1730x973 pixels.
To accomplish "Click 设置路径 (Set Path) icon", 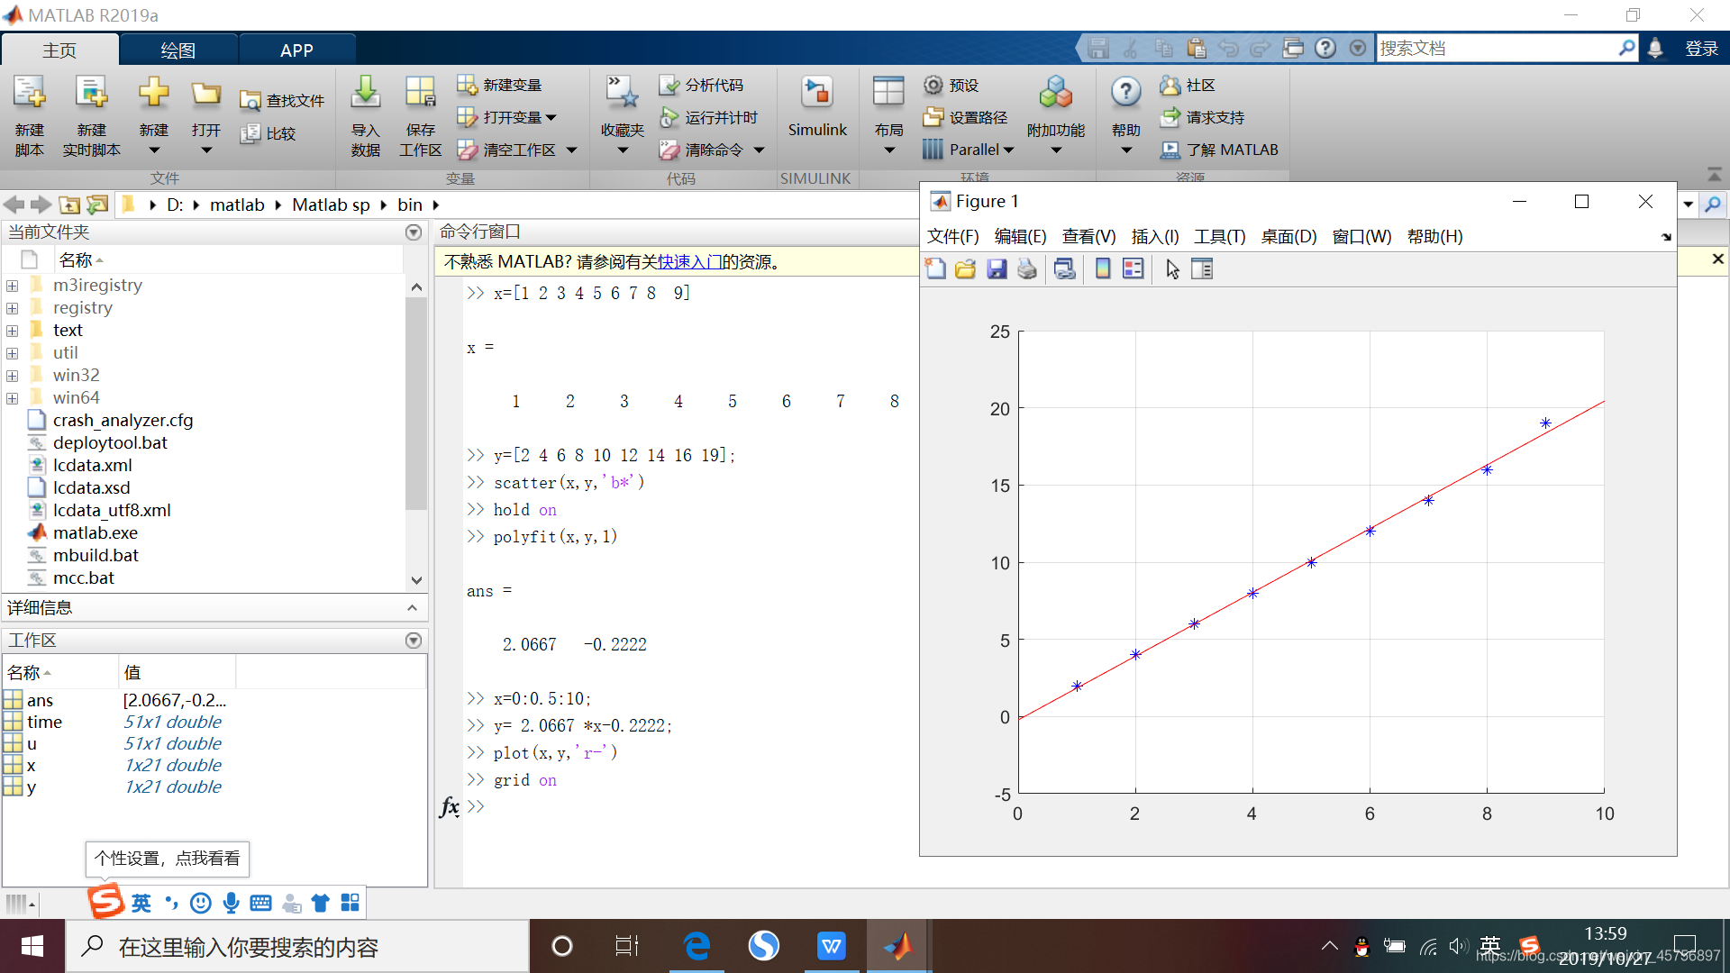I will pos(933,117).
